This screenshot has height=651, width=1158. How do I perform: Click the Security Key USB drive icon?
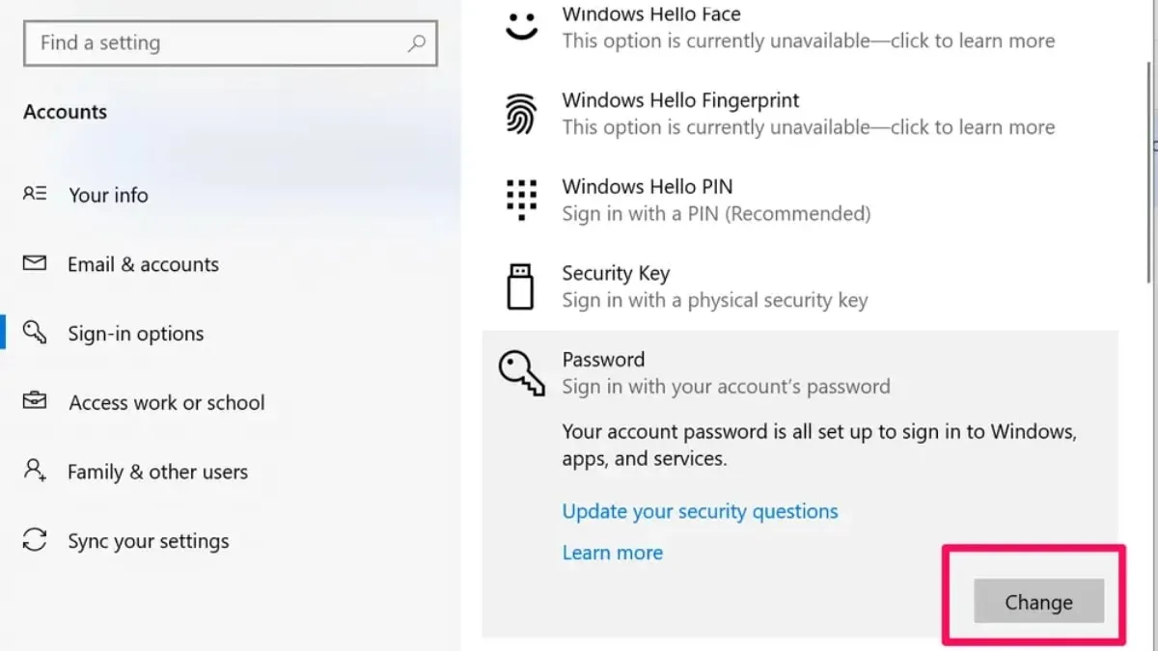pyautogui.click(x=521, y=285)
